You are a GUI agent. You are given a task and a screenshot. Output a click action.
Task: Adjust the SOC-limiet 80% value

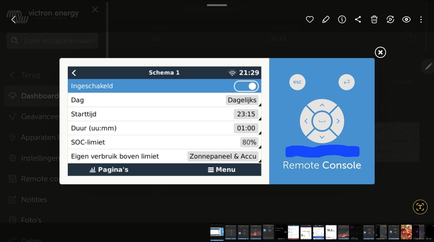[x=249, y=142]
